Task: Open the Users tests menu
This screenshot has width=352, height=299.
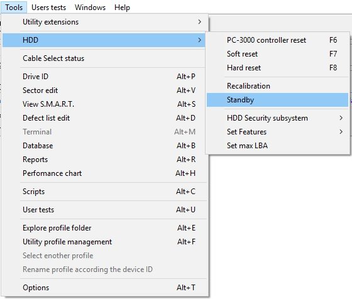Action: (49, 8)
